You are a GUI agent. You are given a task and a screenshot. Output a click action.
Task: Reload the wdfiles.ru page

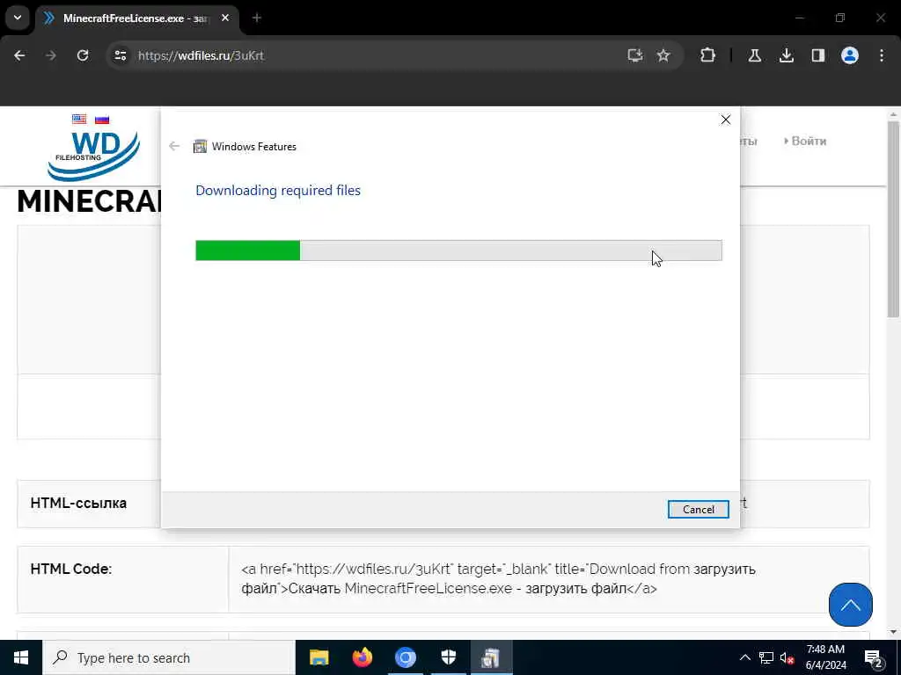[x=83, y=55]
